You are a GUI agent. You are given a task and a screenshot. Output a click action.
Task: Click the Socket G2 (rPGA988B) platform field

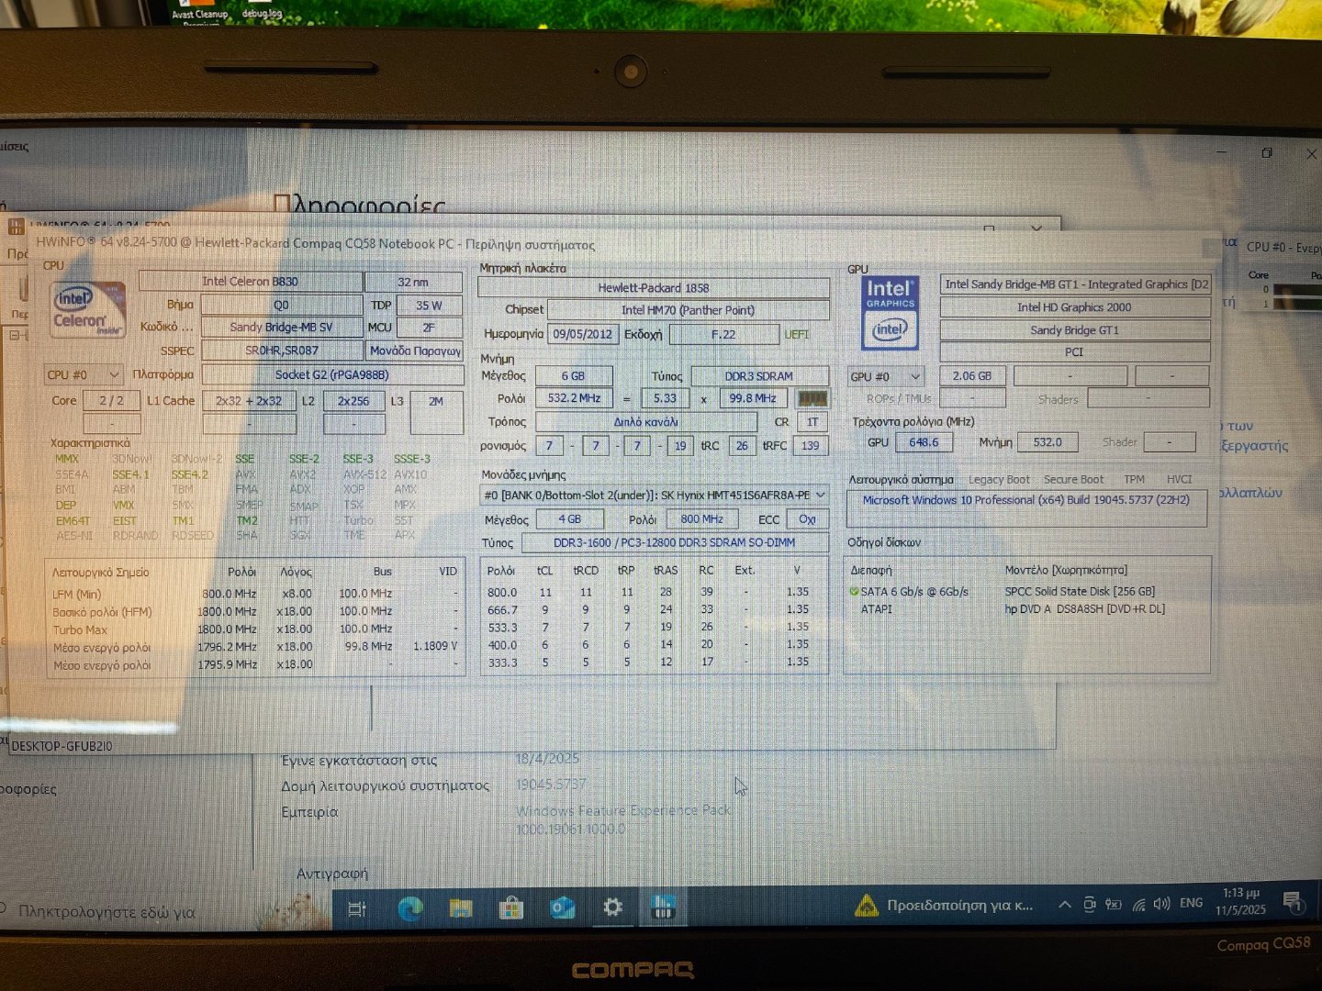point(332,374)
